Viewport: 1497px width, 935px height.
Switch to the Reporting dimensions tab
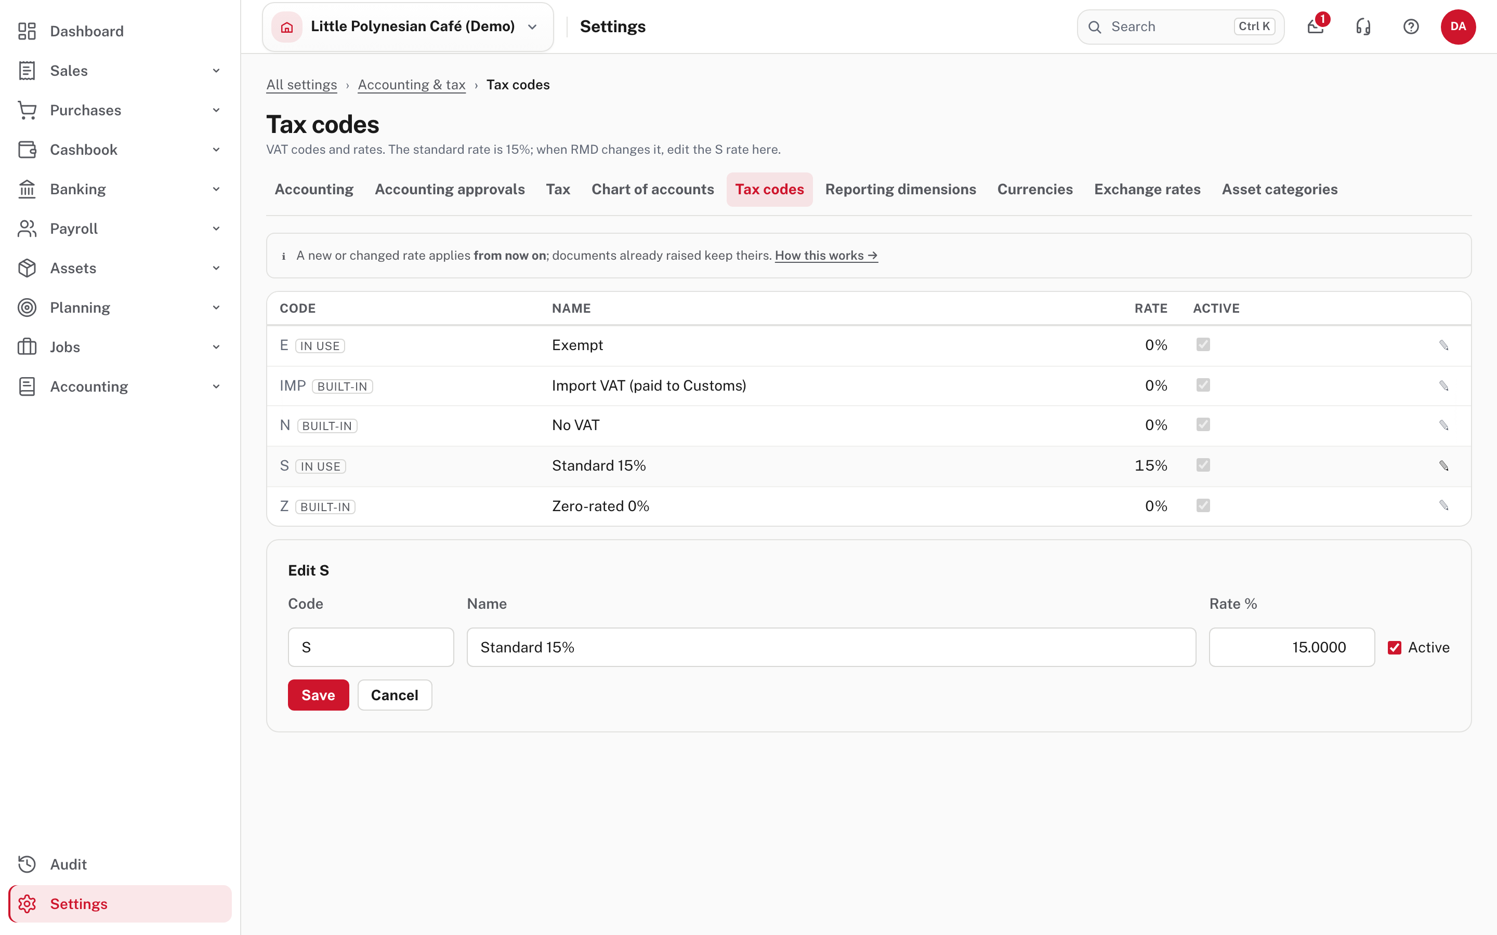tap(901, 189)
